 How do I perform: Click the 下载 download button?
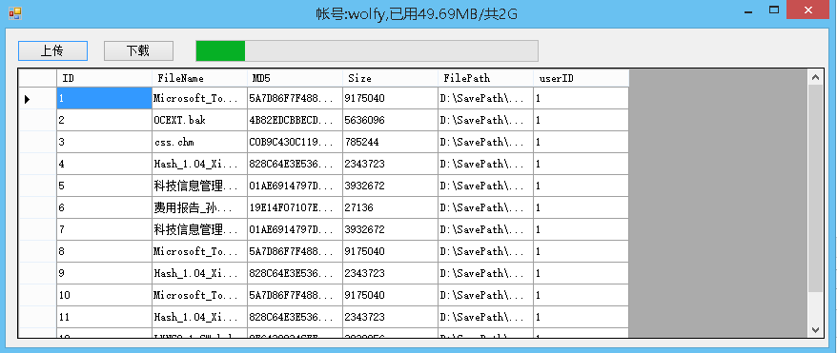click(x=138, y=50)
